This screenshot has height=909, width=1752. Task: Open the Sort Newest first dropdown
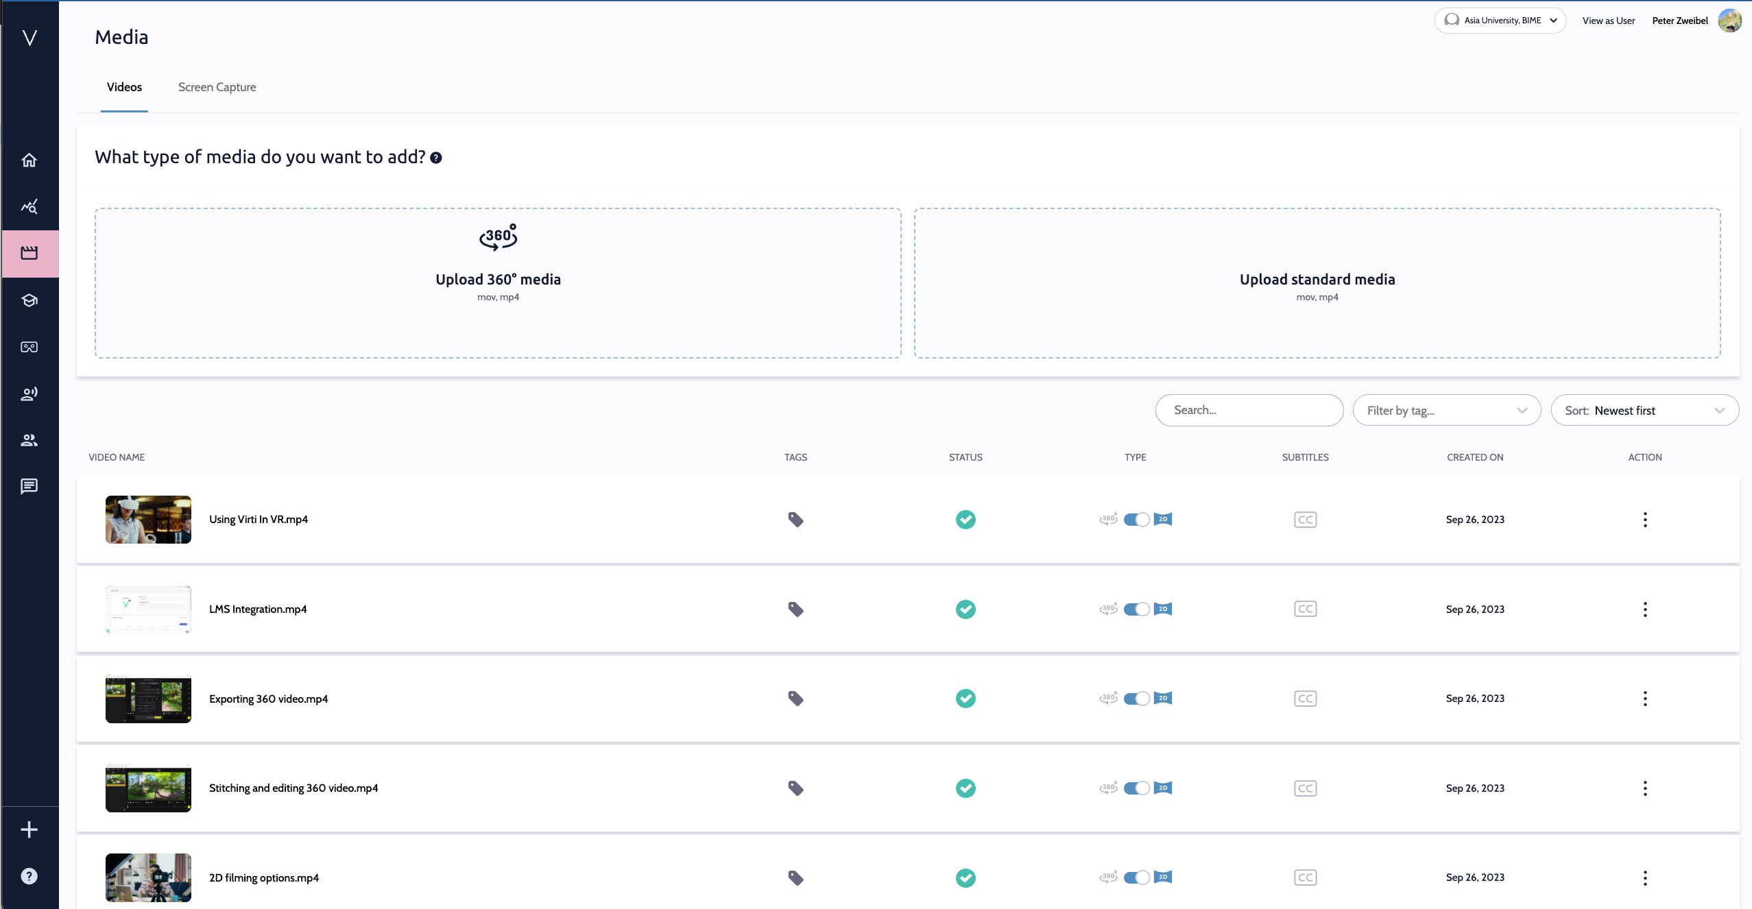1644,410
